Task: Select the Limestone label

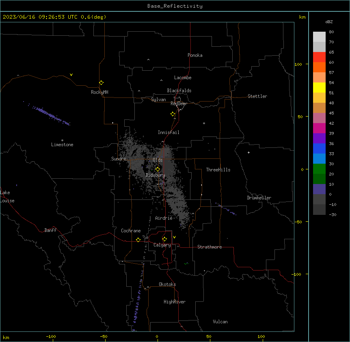Action: pos(62,145)
